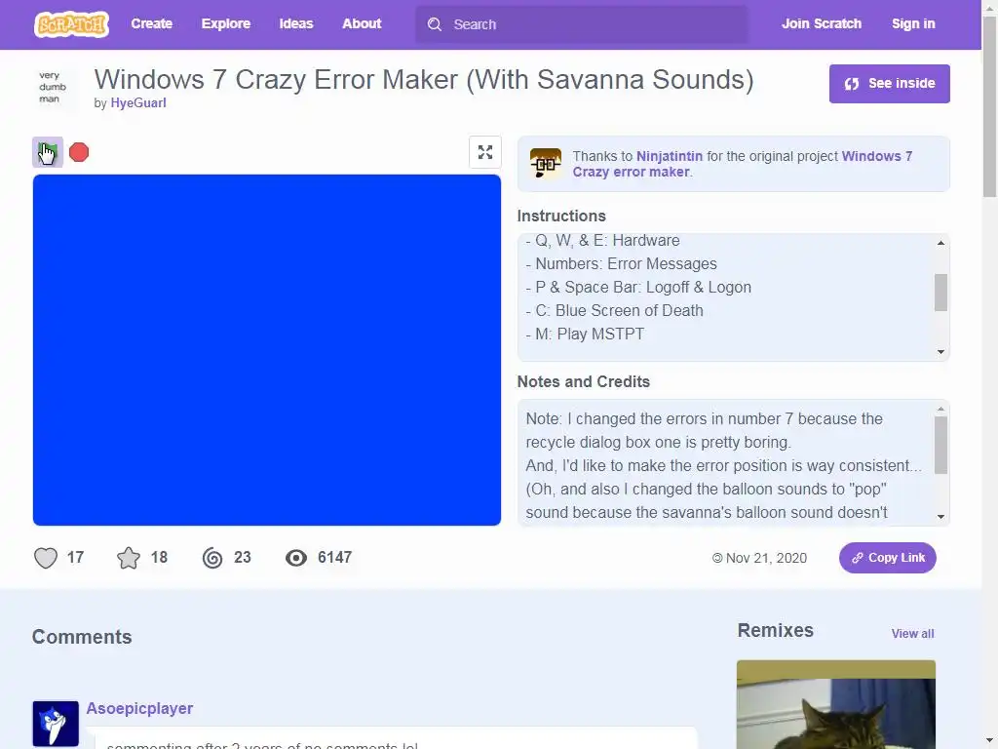Click the Instructions heading
Viewport: 998px width, 749px height.
561,216
